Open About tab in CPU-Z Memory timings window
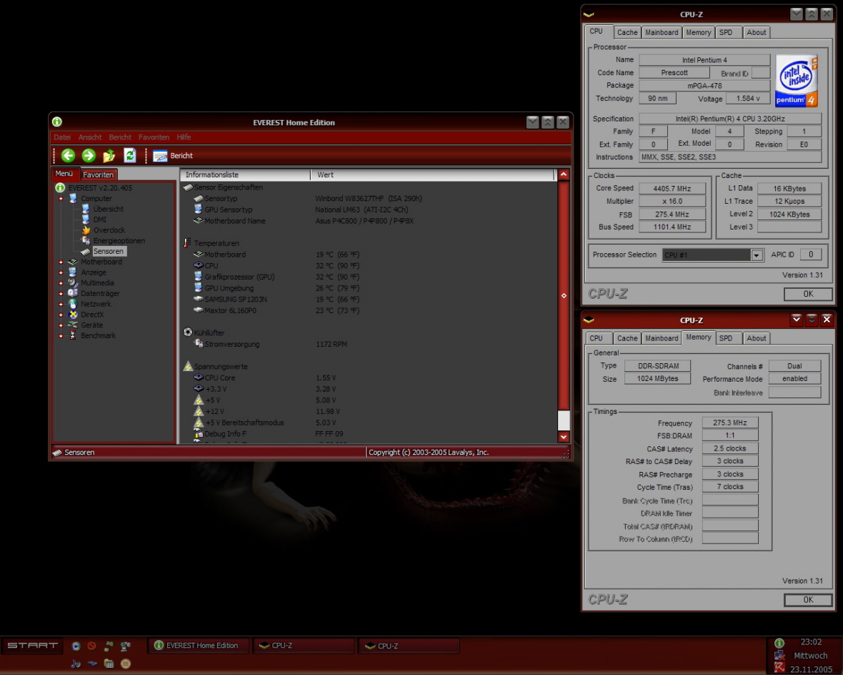The width and height of the screenshot is (843, 675). point(756,338)
